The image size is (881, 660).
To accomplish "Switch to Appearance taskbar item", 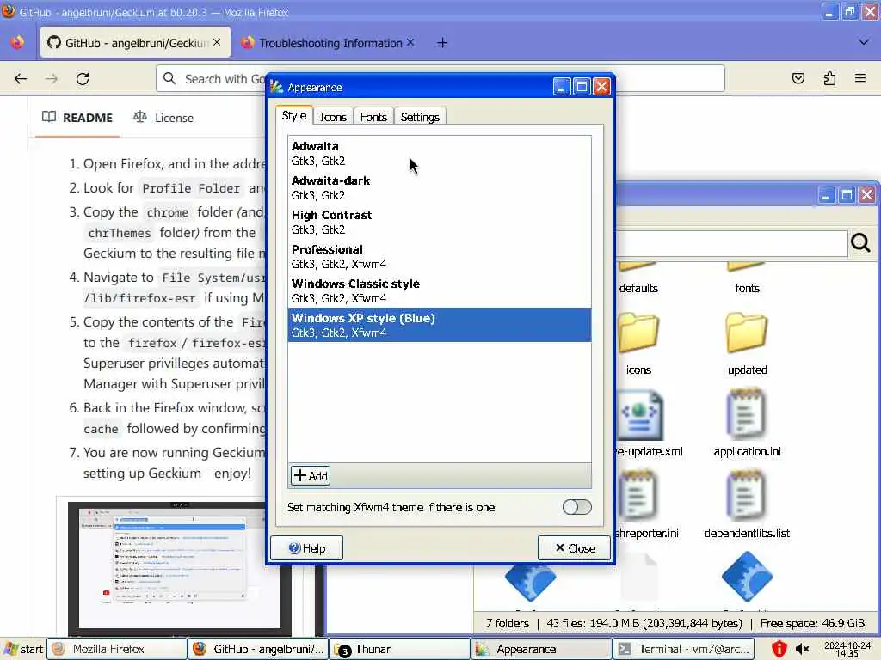I will [541, 649].
